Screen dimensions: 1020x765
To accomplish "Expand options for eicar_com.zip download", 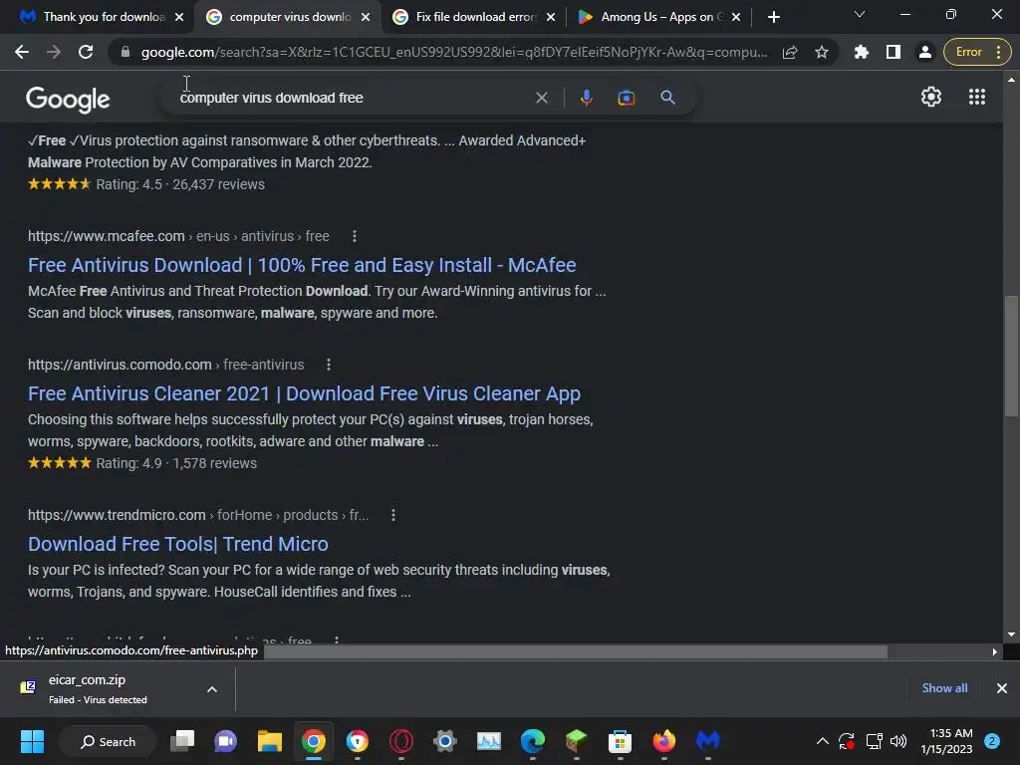I will point(212,689).
